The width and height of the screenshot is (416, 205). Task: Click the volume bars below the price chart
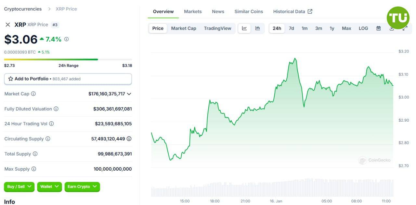pos(272,187)
